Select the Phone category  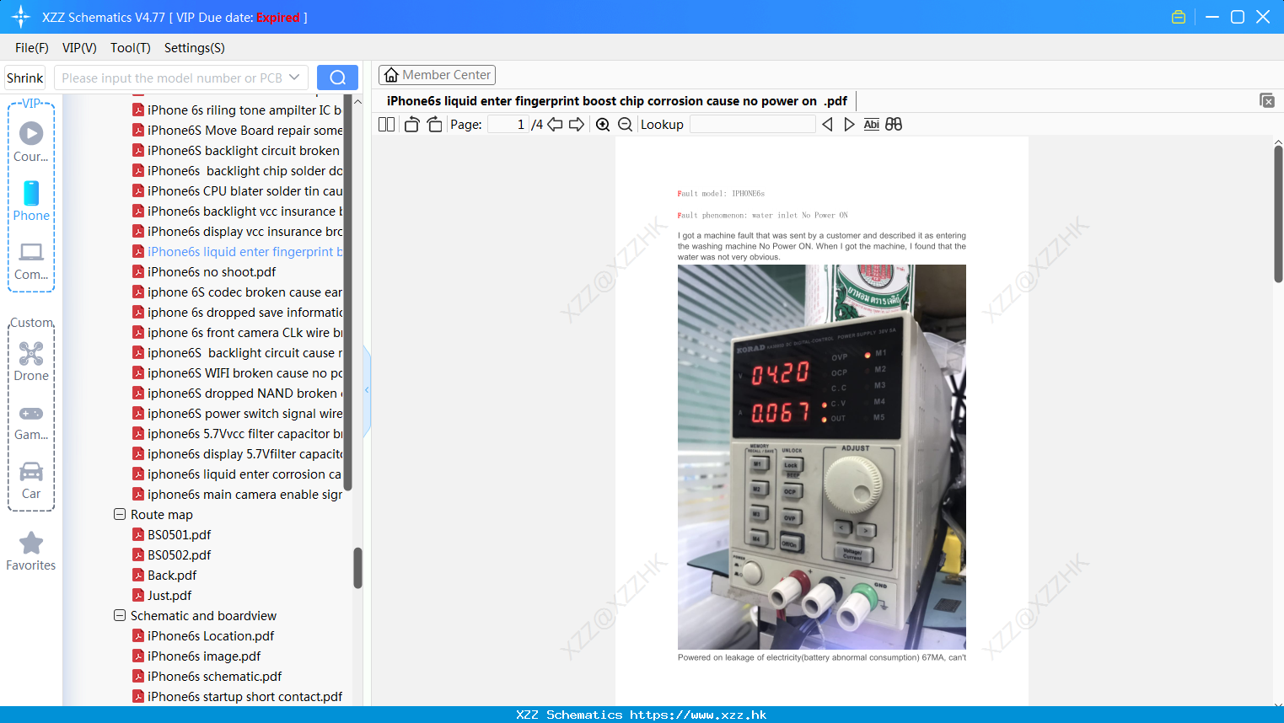pyautogui.click(x=31, y=201)
